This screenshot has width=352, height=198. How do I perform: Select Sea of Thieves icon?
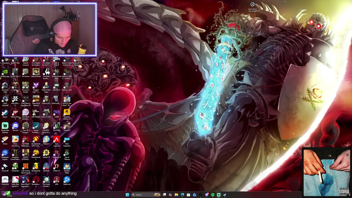coord(67,155)
